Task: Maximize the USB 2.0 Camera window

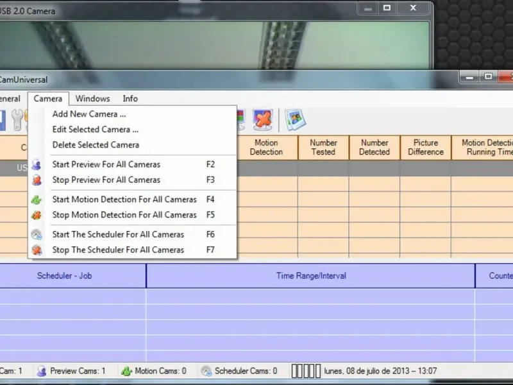Action: 387,8
